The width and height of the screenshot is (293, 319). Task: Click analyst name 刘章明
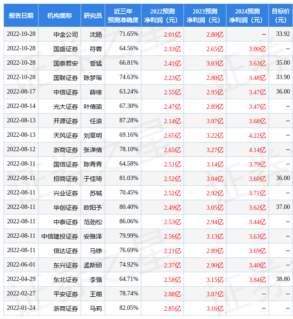(x=93, y=135)
